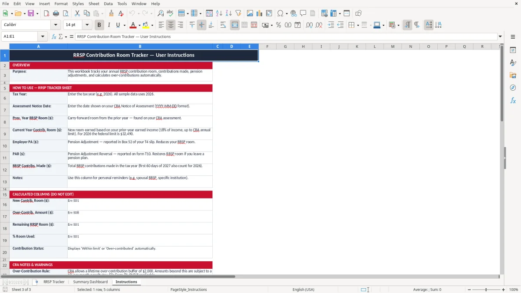Click the horizontal scrollbar
This screenshot has width=521, height=293.
[122, 277]
